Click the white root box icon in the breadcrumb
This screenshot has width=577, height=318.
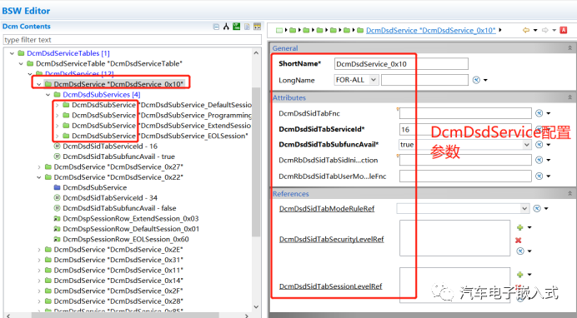tap(279, 31)
